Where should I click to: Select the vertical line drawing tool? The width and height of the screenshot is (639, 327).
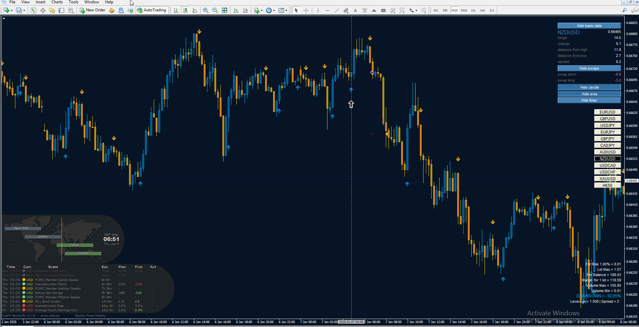click(x=318, y=10)
